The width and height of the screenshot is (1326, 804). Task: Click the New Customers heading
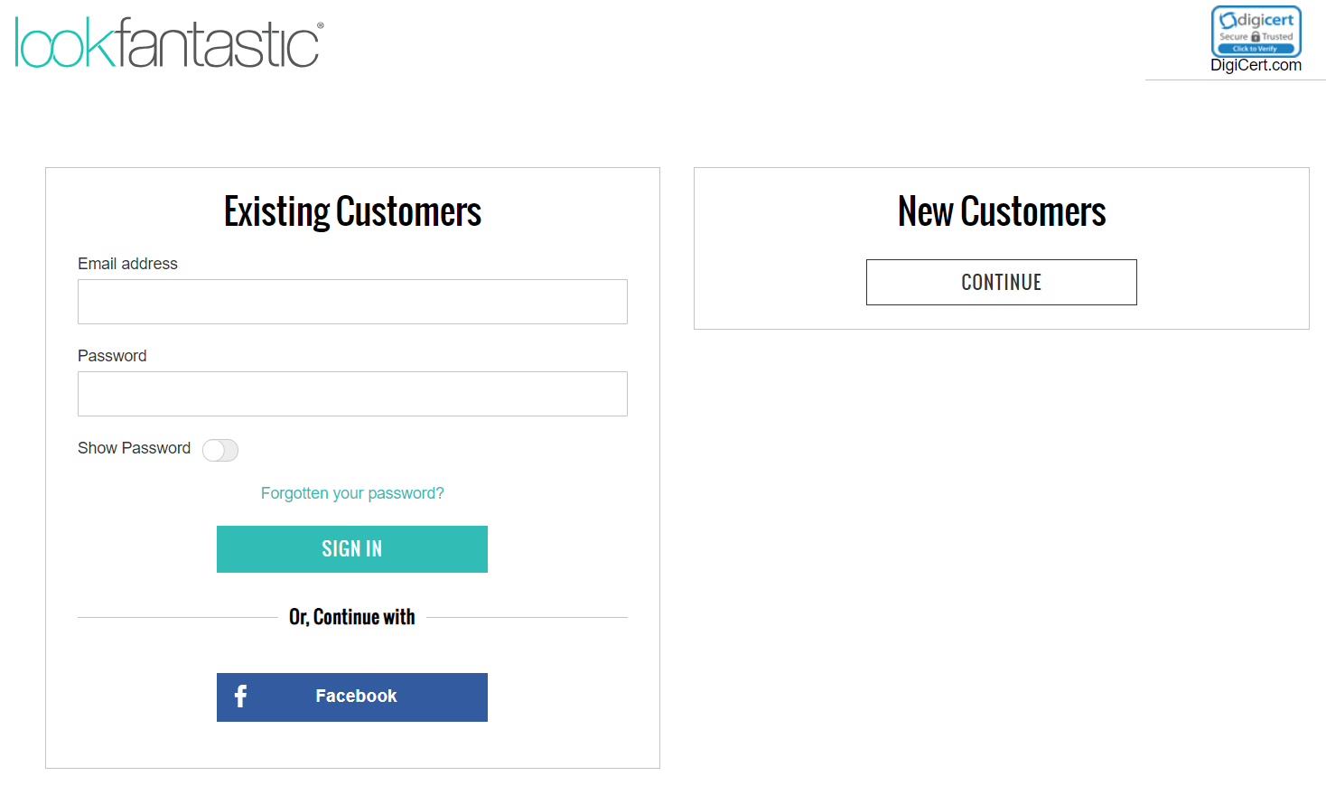point(1002,212)
